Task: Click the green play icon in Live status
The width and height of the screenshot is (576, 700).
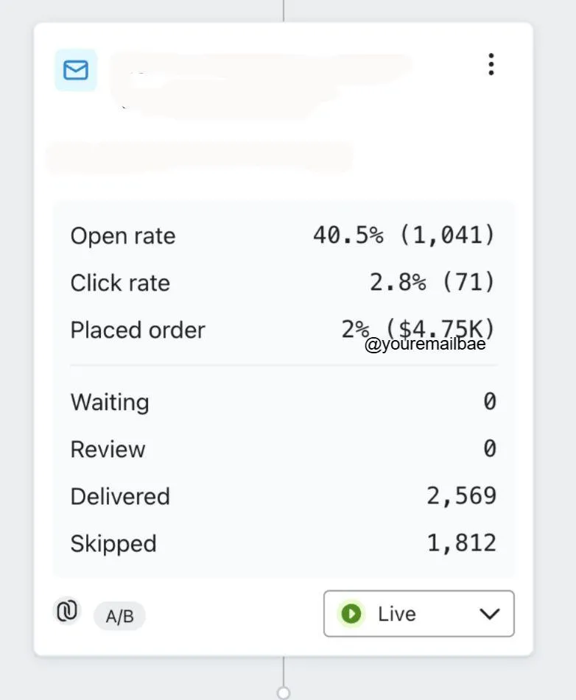Action: [351, 613]
